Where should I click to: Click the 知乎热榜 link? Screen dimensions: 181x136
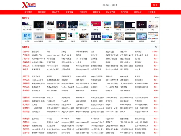coord(94,91)
